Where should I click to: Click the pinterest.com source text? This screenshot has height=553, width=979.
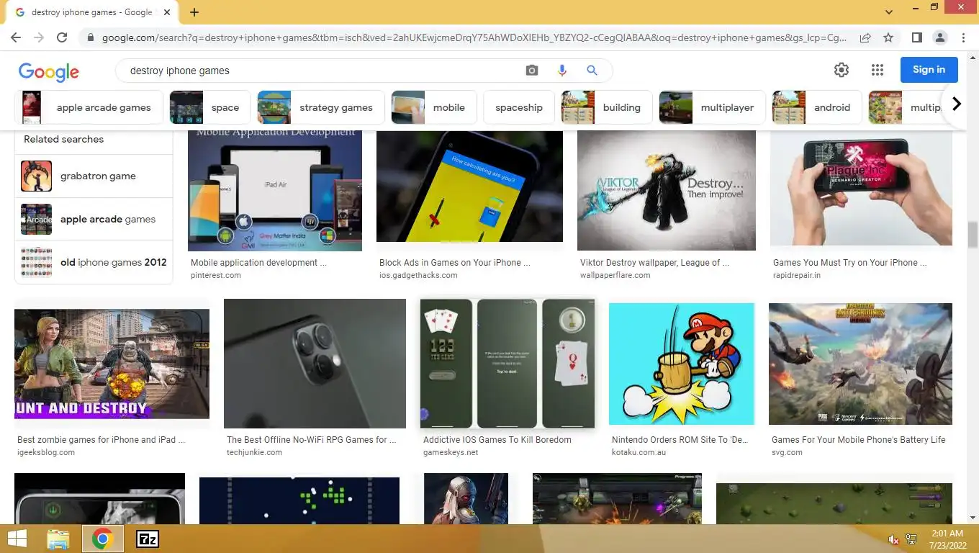216,276
